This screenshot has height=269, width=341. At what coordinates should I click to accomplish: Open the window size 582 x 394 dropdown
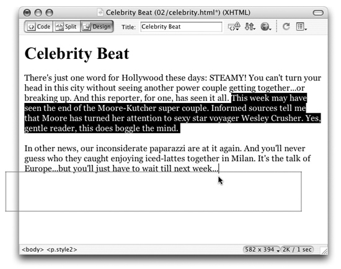[262, 249]
